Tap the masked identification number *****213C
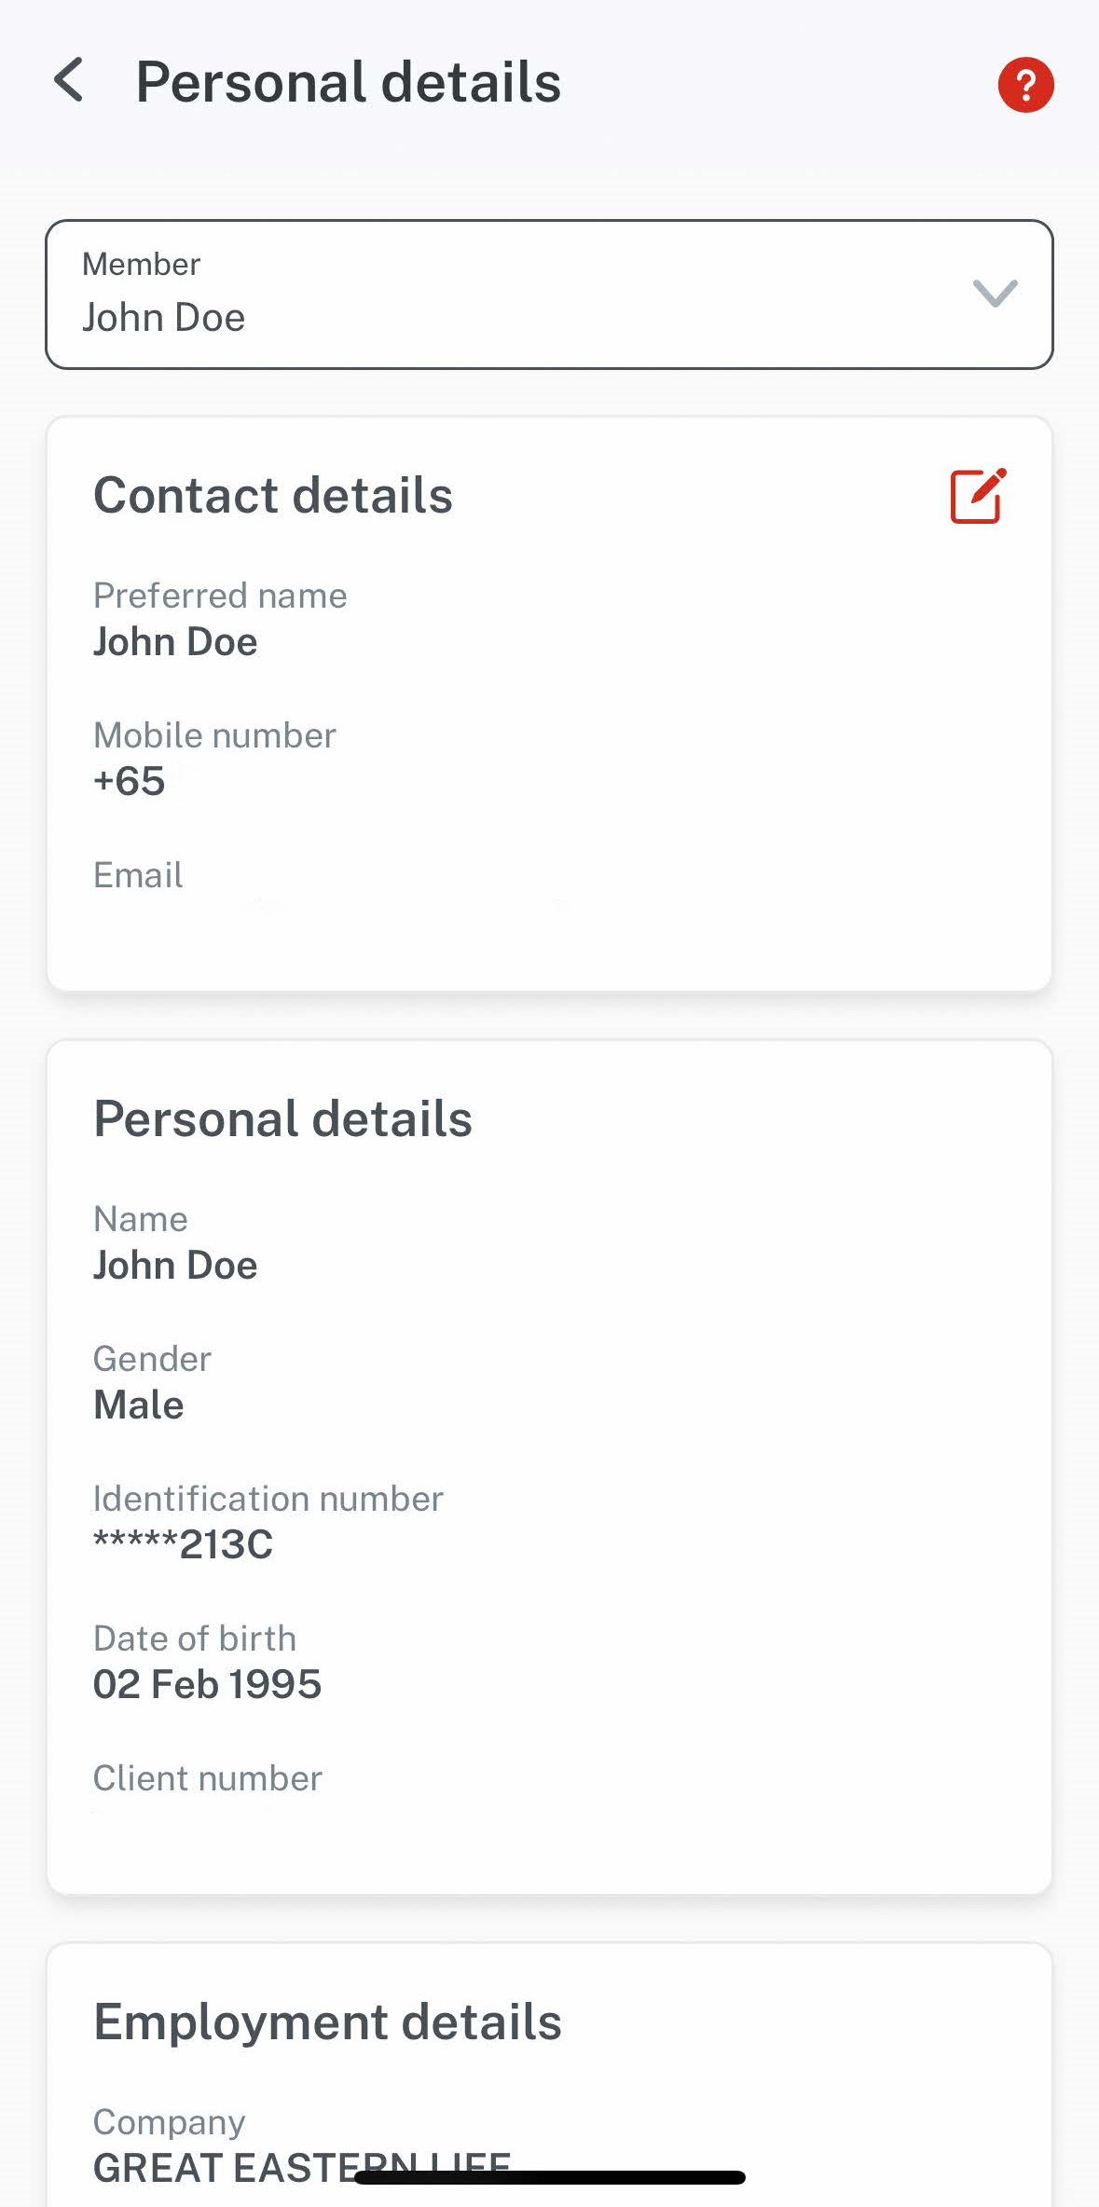 [x=183, y=1544]
